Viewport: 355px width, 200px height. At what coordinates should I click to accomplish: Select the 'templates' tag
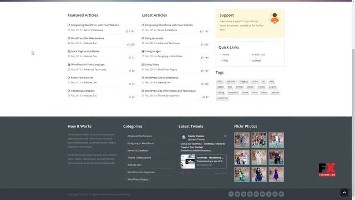click(x=233, y=93)
